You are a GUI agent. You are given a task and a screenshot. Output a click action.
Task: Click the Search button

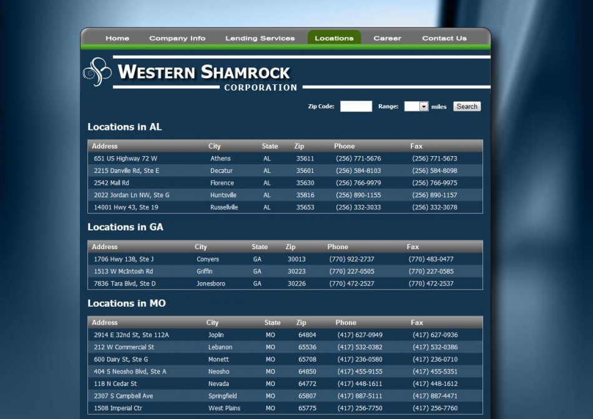tap(467, 106)
